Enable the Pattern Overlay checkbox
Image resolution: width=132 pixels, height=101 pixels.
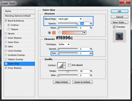click(x=6, y=59)
